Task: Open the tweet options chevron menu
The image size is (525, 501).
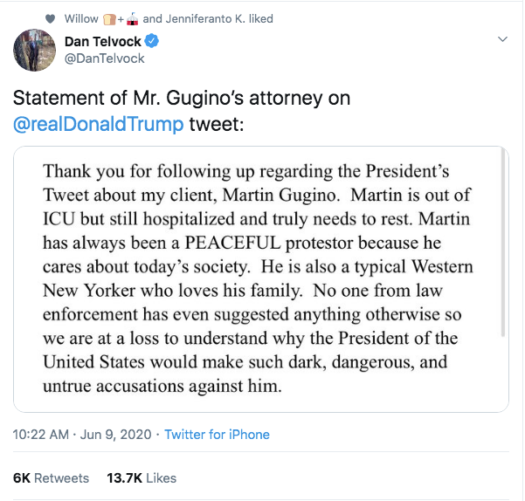Action: [x=502, y=40]
